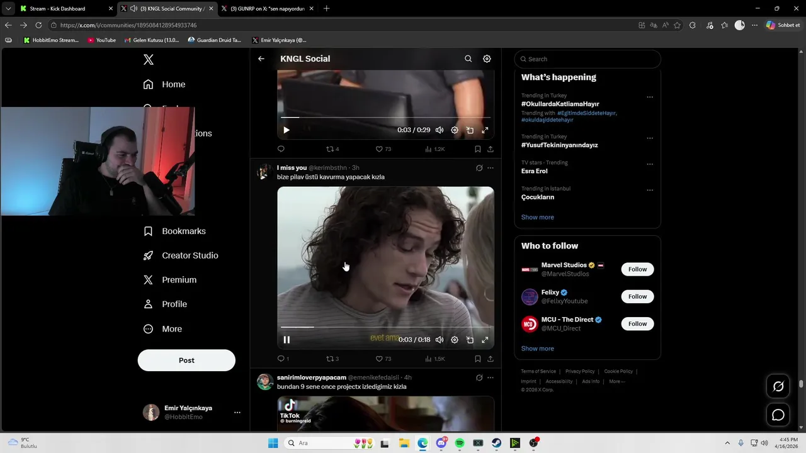The width and height of the screenshot is (806, 453).
Task: Open KNGL Social community settings gear
Action: [x=487, y=59]
